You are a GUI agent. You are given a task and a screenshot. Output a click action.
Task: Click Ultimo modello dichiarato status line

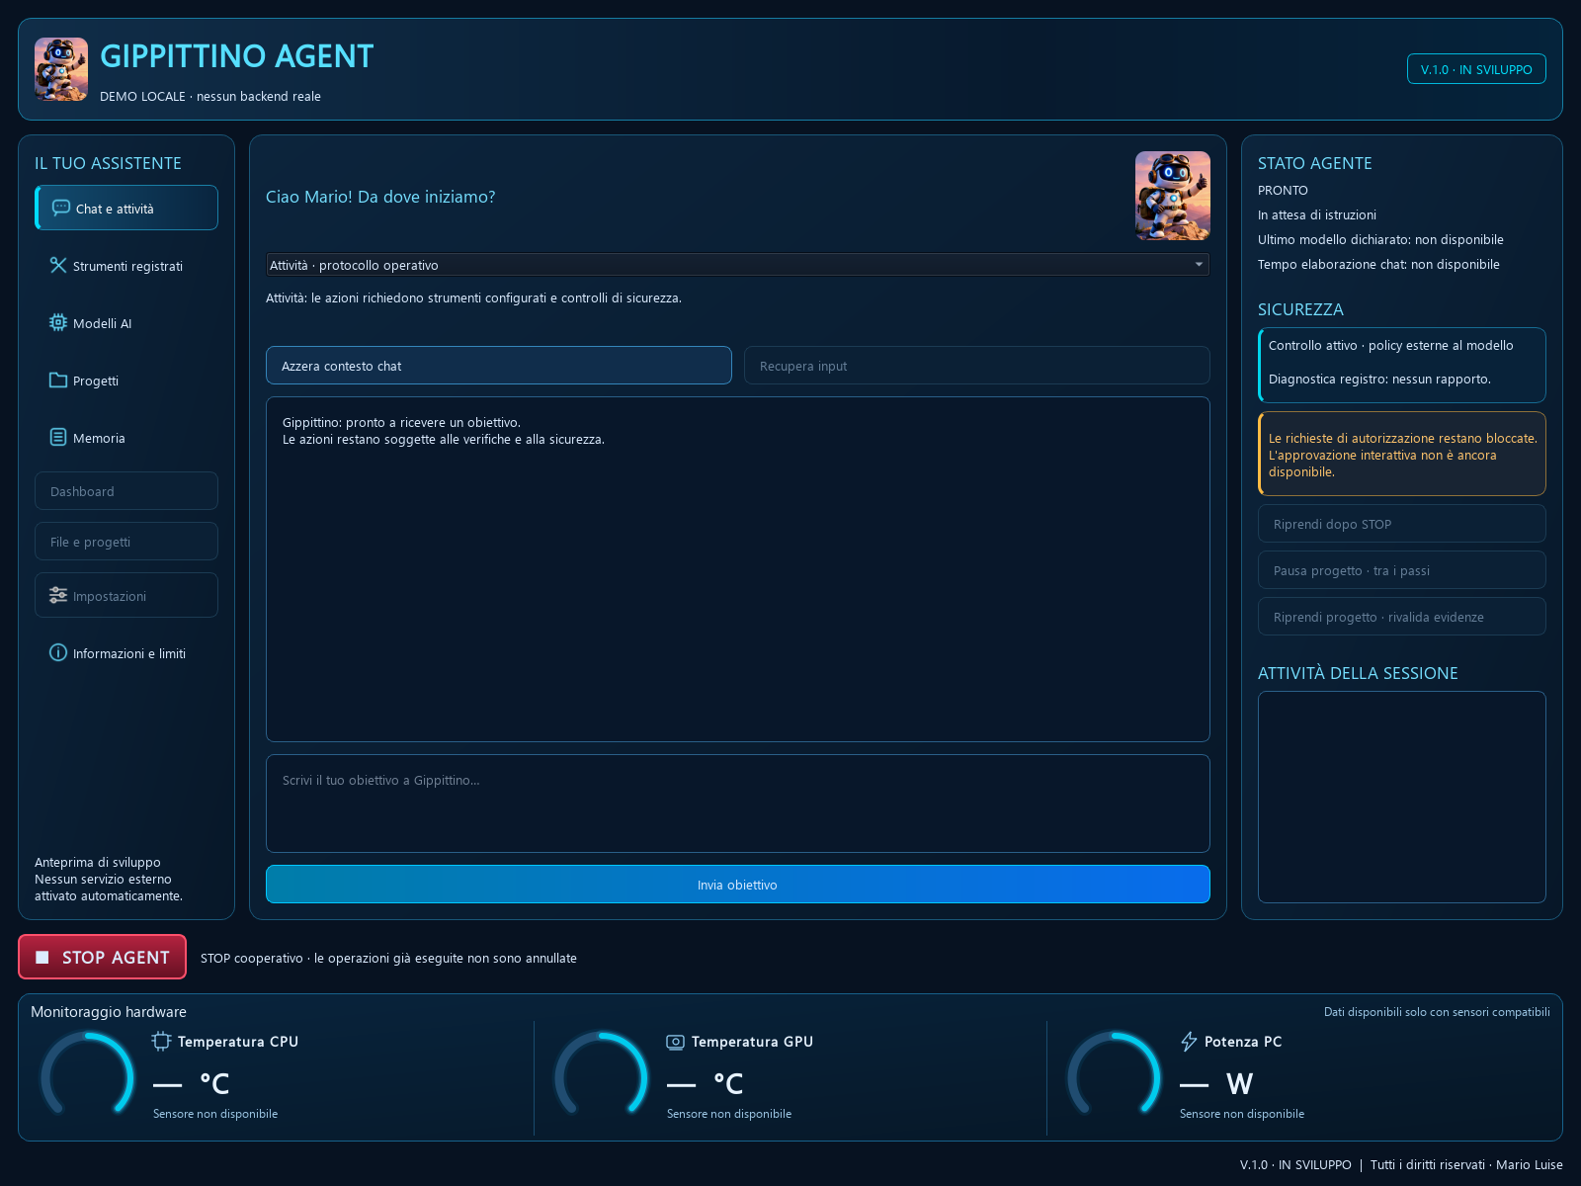[x=1380, y=239]
